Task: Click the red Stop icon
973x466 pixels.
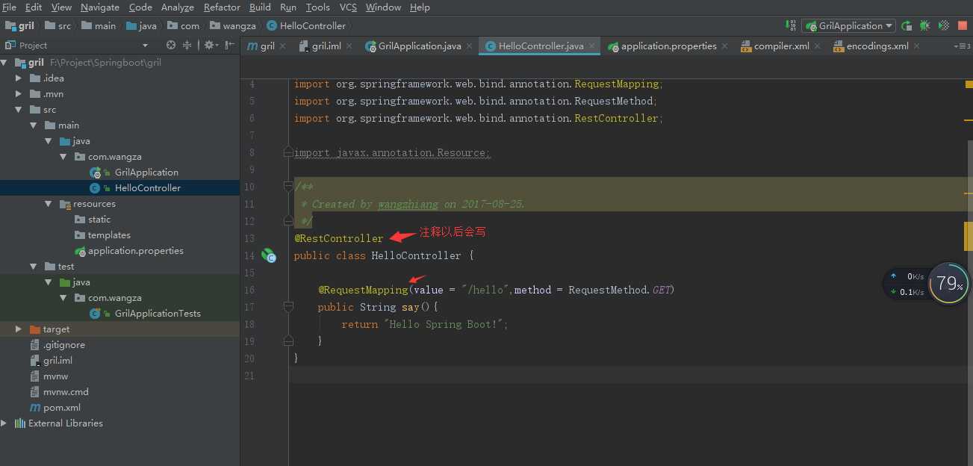Action: pyautogui.click(x=963, y=25)
